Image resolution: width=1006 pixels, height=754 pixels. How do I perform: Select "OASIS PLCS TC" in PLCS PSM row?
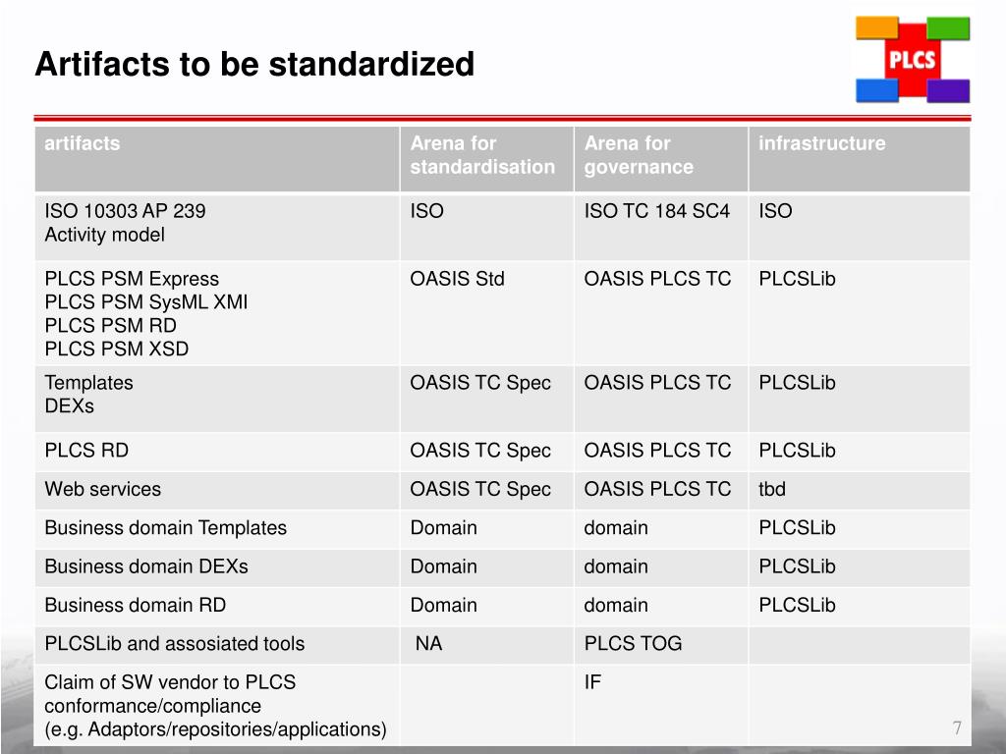pos(657,279)
